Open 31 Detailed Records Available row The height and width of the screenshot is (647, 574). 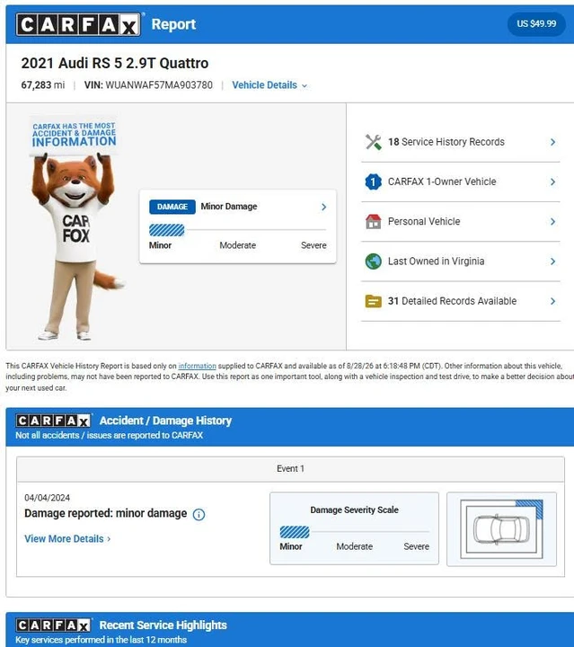click(x=460, y=301)
